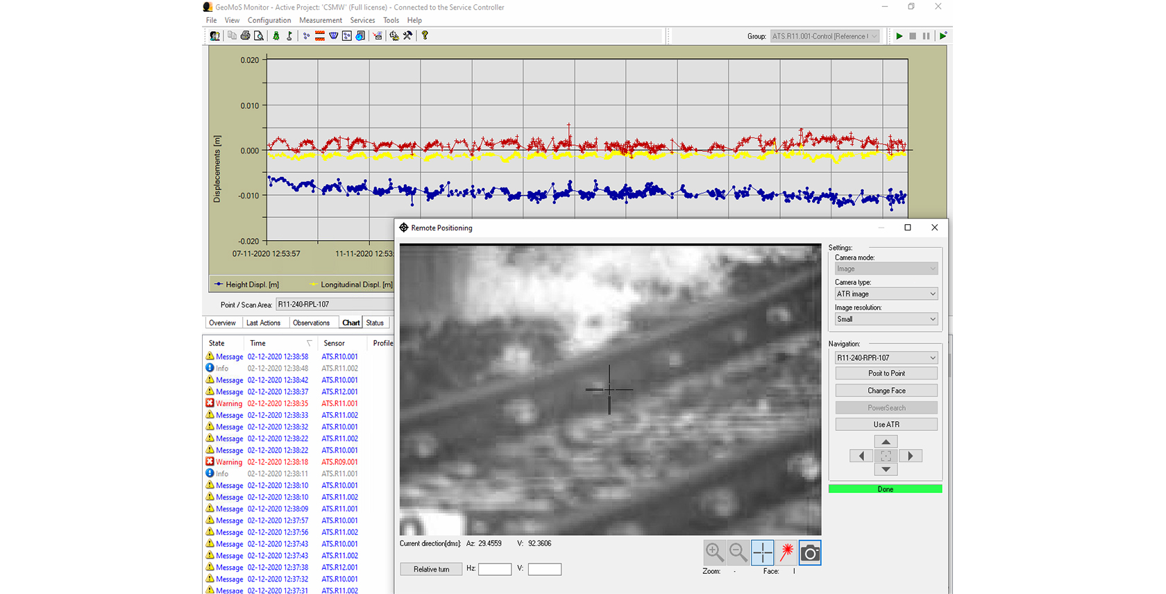Click the center target button between arrows
Screen dimensions: 1166x594
pos(886,456)
